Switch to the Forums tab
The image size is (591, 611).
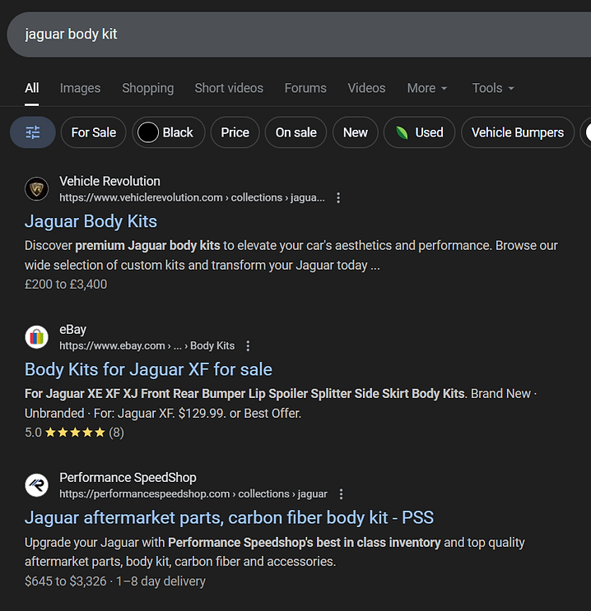(305, 88)
